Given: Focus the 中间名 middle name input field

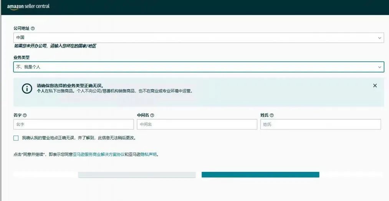Looking at the screenshot, I should coord(197,124).
